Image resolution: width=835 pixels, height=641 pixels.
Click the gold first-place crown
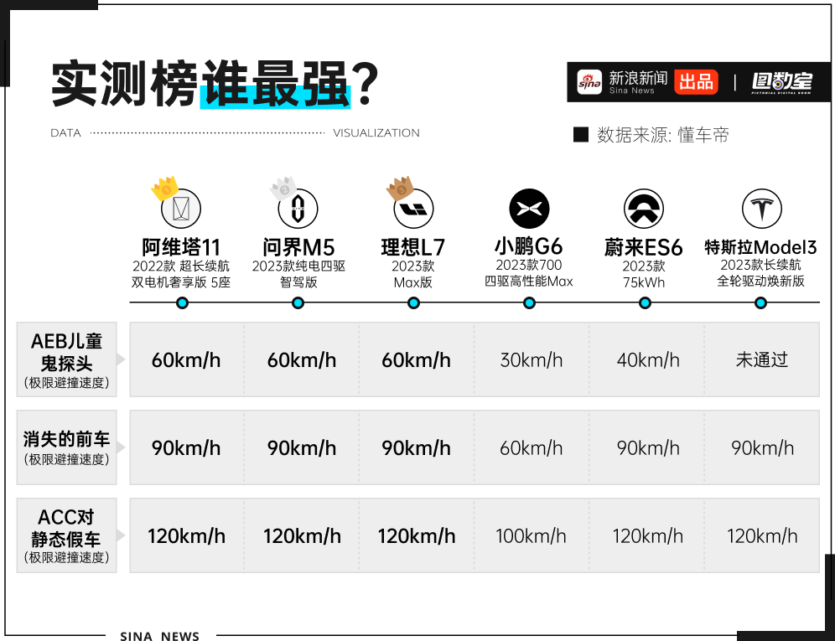coord(164,188)
